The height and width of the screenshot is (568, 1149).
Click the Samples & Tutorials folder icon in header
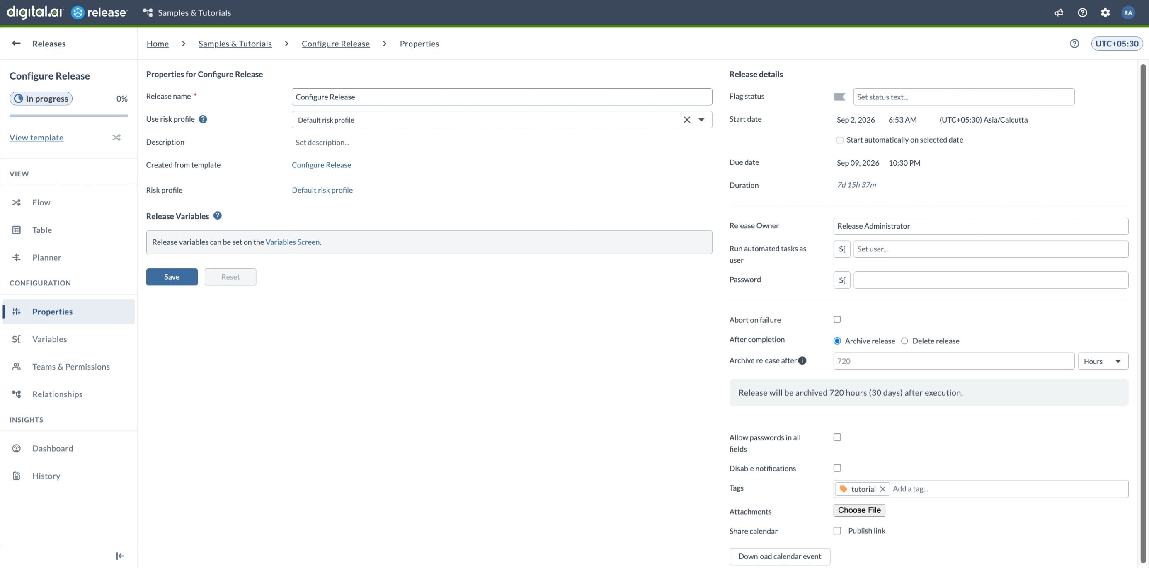(x=148, y=12)
